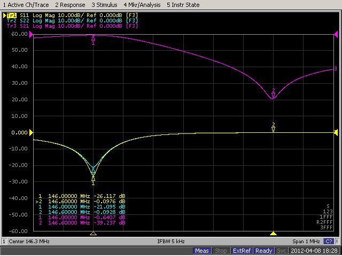342x256 pixels.
Task: Click the filled yellow marker triangle on the frequency axis
Action: coord(273,234)
